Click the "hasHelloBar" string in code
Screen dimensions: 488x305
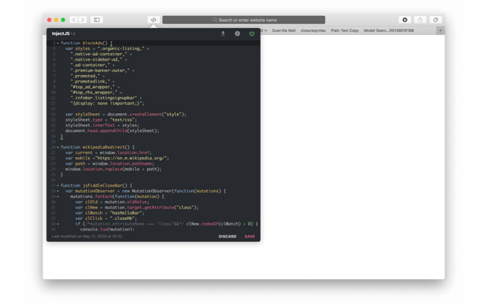coord(126,213)
